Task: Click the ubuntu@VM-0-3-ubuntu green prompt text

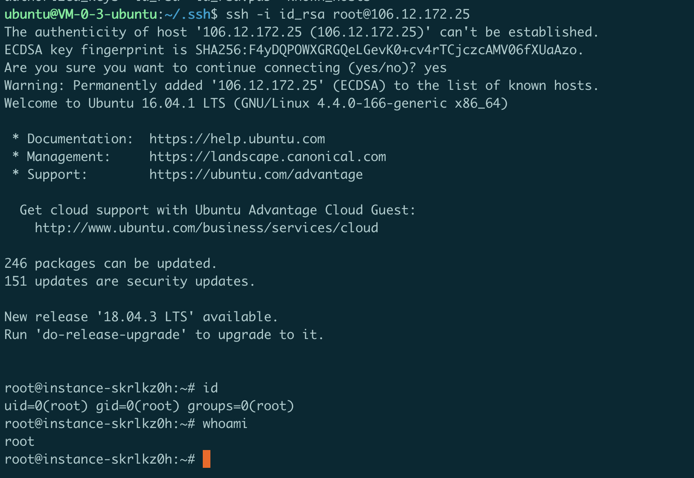Action: click(x=81, y=14)
